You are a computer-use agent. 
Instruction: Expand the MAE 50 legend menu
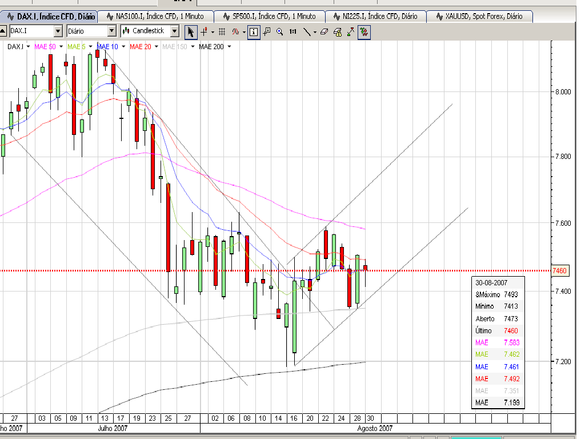click(x=61, y=47)
